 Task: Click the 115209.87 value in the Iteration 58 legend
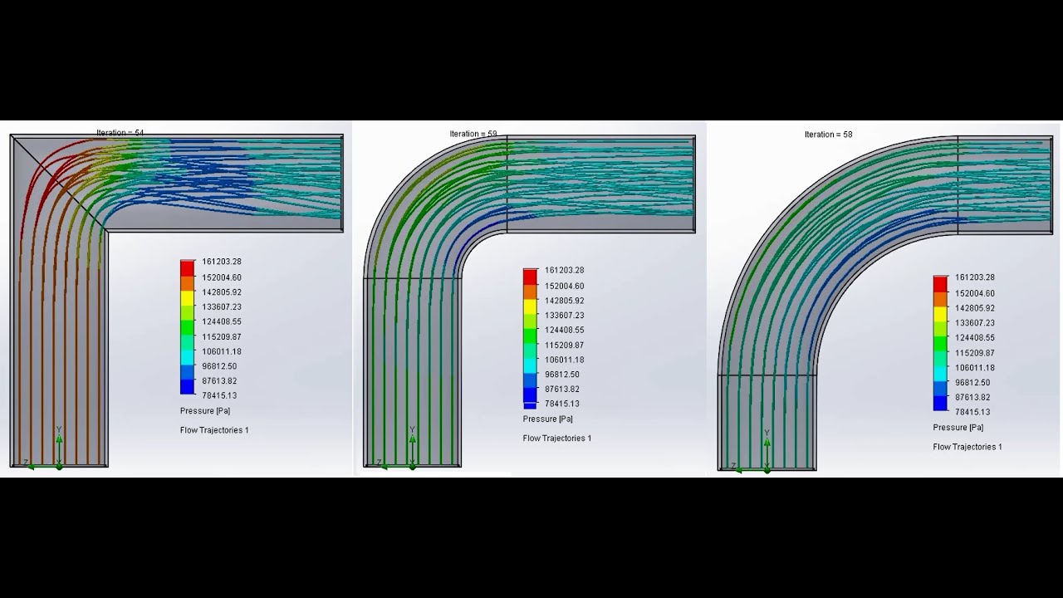pyautogui.click(x=975, y=353)
